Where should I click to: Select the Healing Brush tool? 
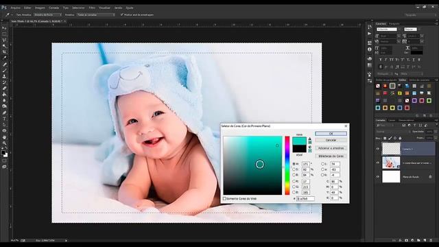point(4,64)
